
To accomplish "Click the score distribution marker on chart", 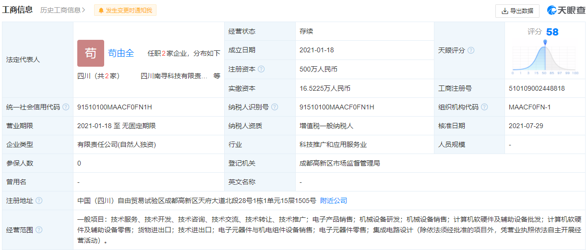I will [545, 43].
